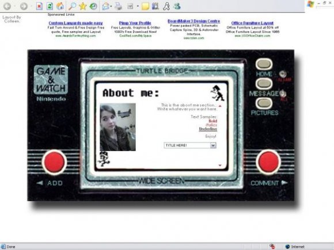334x250 pixels.
Task: Go forward with the browser Forward arrow
Action: tap(24, 6)
